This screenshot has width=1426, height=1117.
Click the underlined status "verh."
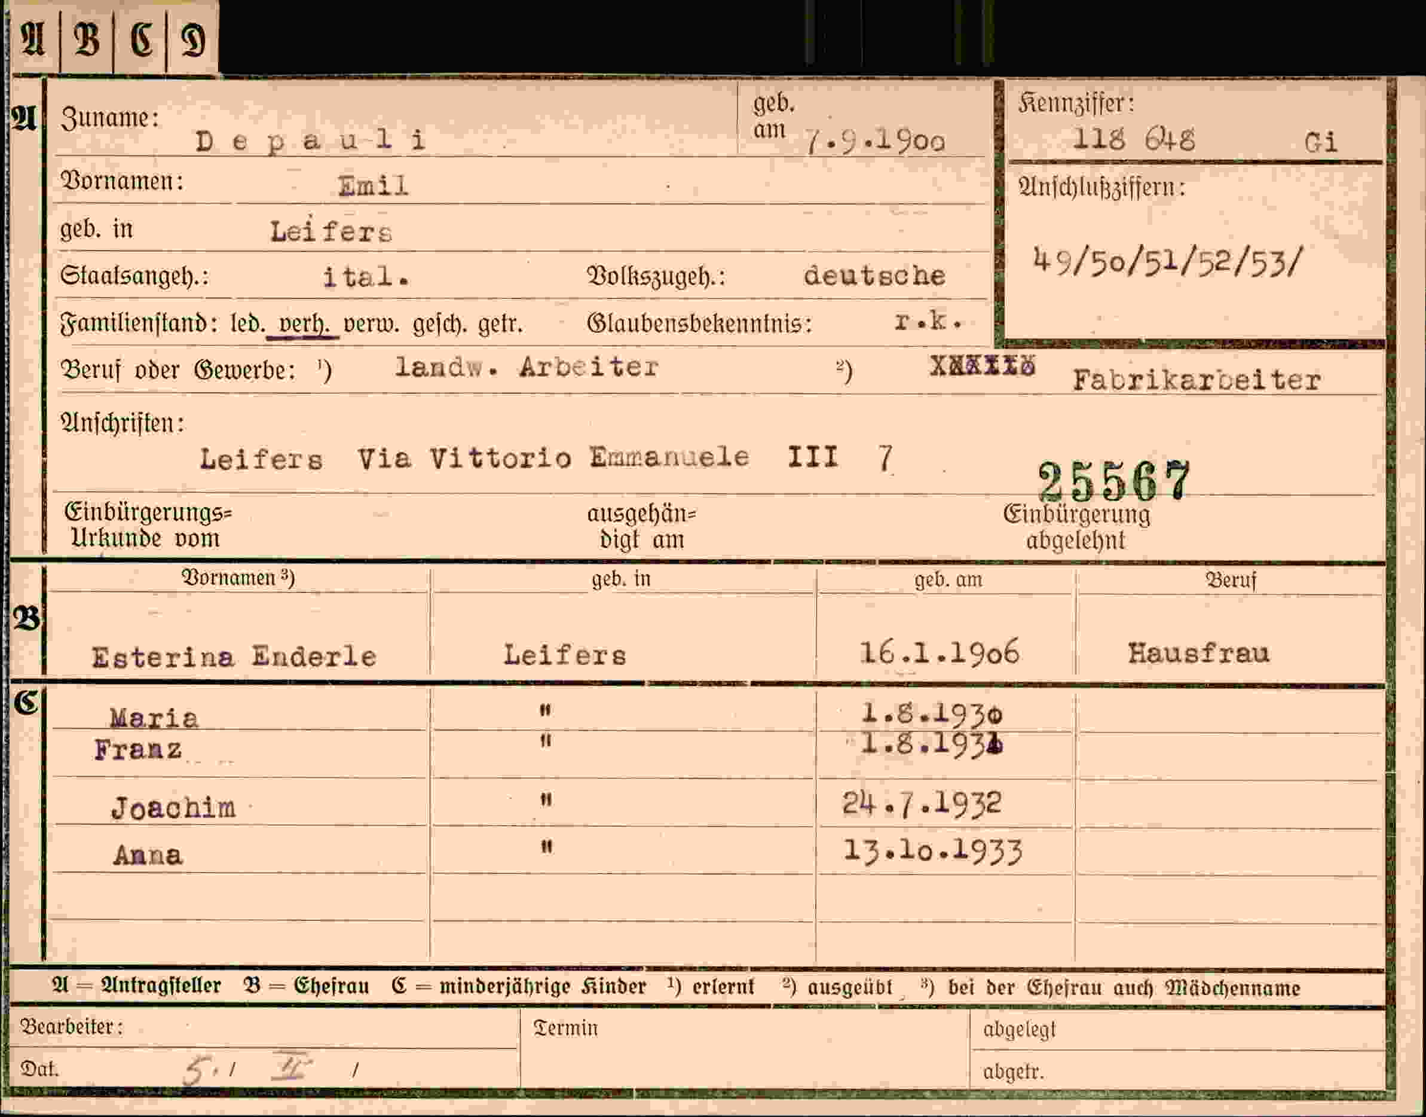click(x=304, y=324)
